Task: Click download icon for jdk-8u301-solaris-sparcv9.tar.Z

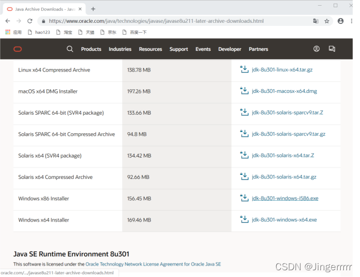Action: 245,112
